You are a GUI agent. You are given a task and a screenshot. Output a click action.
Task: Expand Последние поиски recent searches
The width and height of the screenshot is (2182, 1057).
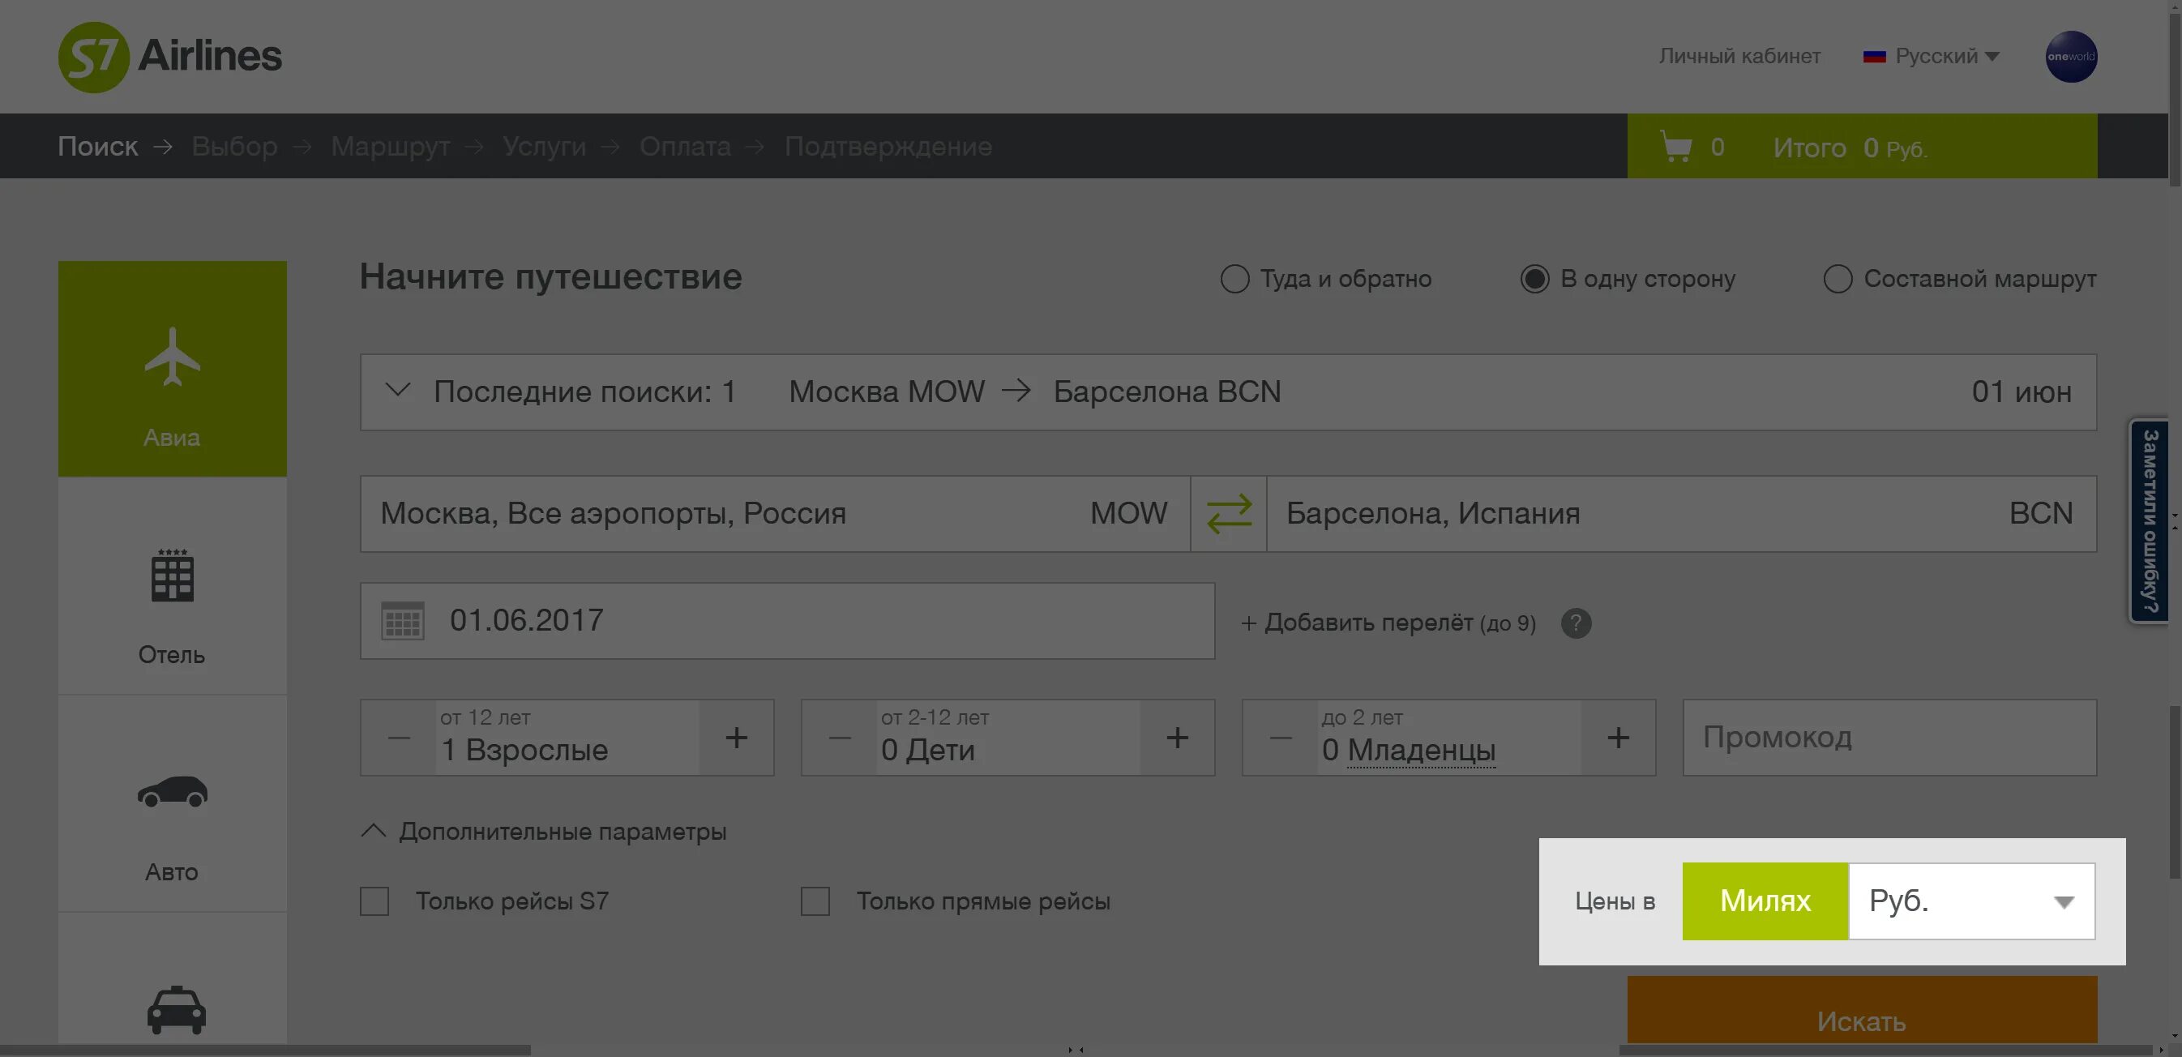tap(397, 392)
